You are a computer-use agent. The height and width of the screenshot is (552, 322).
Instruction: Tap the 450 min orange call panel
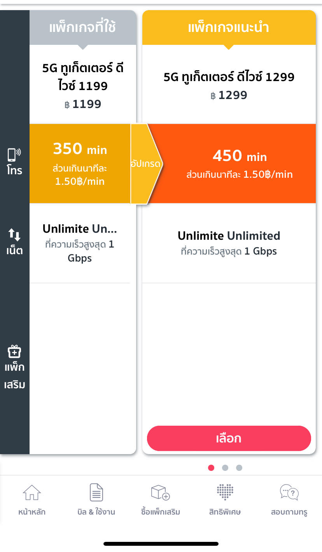click(239, 164)
